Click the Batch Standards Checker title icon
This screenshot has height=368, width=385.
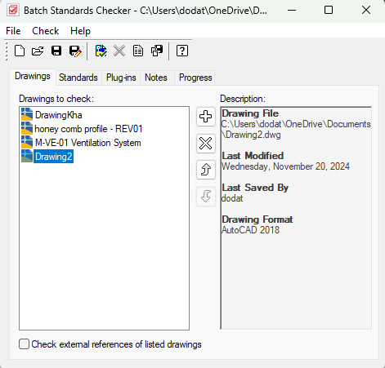point(12,11)
